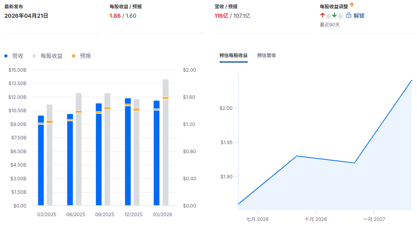Viewport: 417px width, 226px height.
Task: Select the blue revenue bar for 03/2026
Action: (157, 153)
